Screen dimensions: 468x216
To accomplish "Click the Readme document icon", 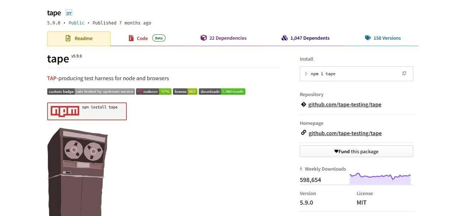I will point(68,38).
